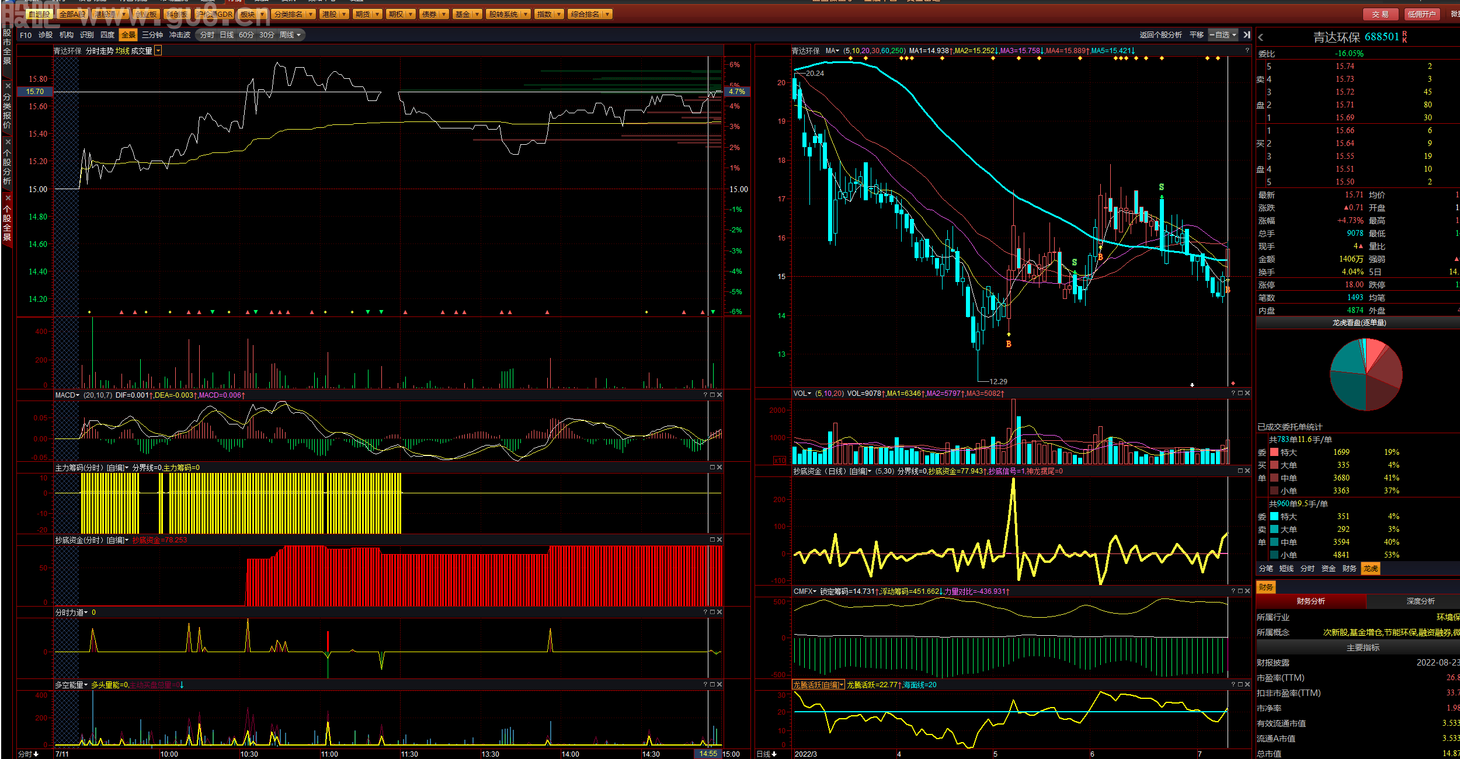Switch chart period to 日线

[227, 35]
